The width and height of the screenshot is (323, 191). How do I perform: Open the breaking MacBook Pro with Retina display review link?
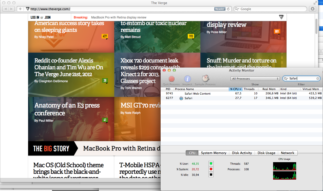pyautogui.click(x=119, y=17)
